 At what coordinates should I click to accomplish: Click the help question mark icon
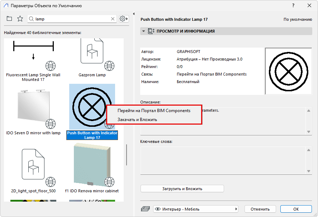coord(293,5)
